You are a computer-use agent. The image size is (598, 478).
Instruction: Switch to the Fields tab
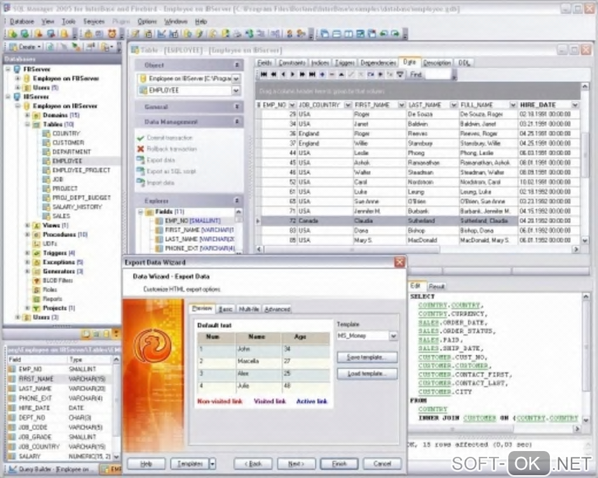[264, 63]
